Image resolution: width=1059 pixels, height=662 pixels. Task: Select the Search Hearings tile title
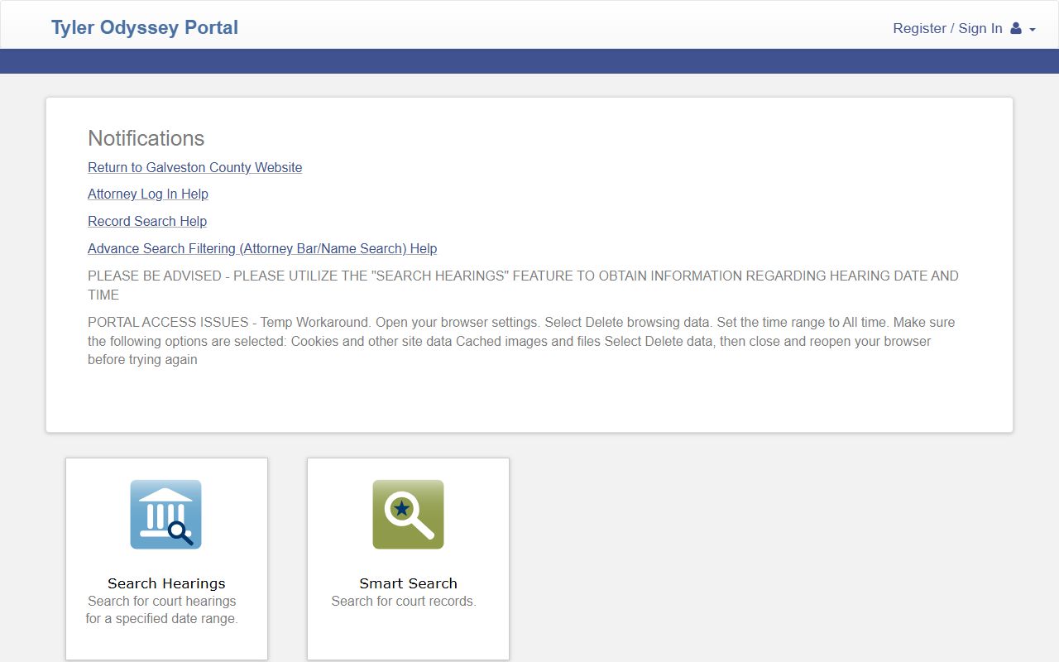coord(166,583)
